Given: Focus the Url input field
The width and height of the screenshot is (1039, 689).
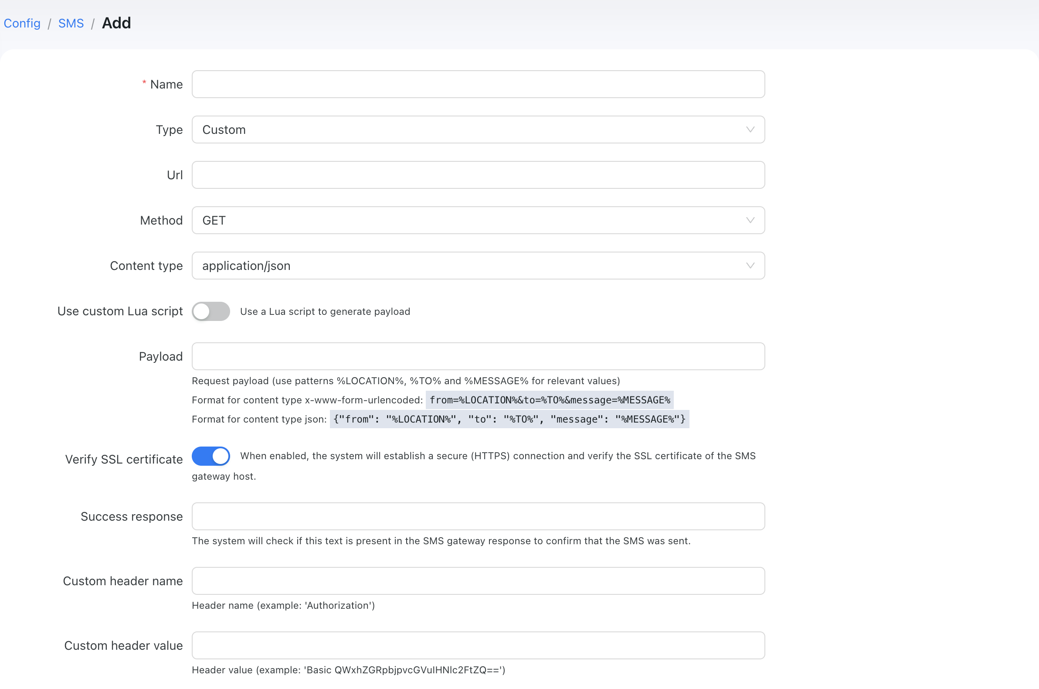Looking at the screenshot, I should [x=478, y=175].
